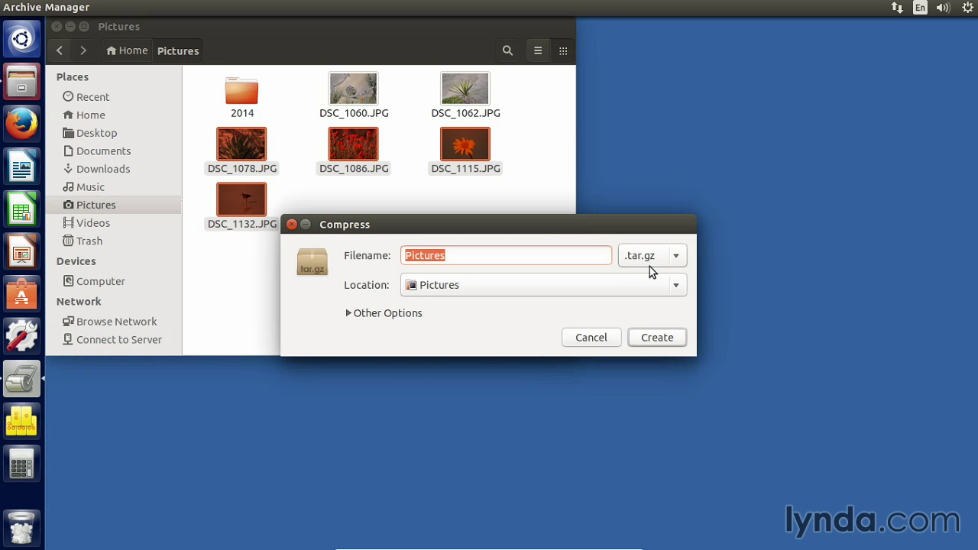Screen dimensions: 978x550
Task: Select DSC_1132.JPG thumbnail
Action: point(241,200)
